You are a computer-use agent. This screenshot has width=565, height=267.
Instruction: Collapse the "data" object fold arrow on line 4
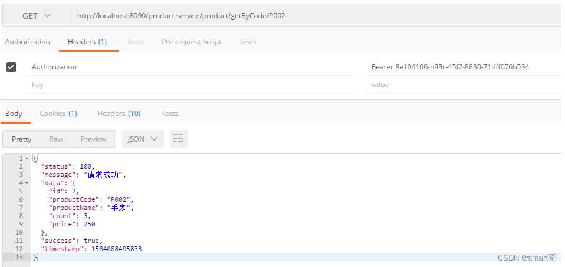[27, 183]
